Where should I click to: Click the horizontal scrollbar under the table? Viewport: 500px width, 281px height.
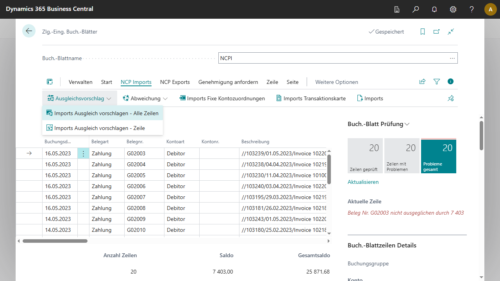pos(55,241)
